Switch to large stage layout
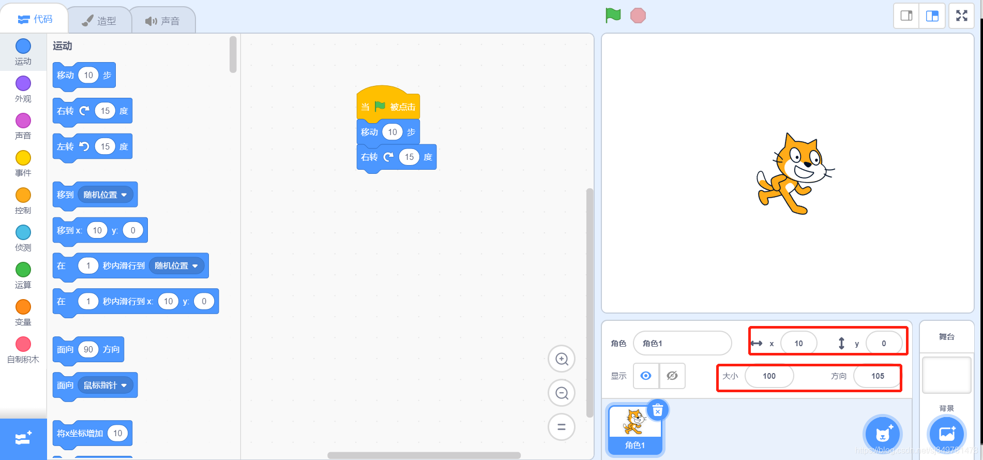This screenshot has height=460, width=983. 932,16
